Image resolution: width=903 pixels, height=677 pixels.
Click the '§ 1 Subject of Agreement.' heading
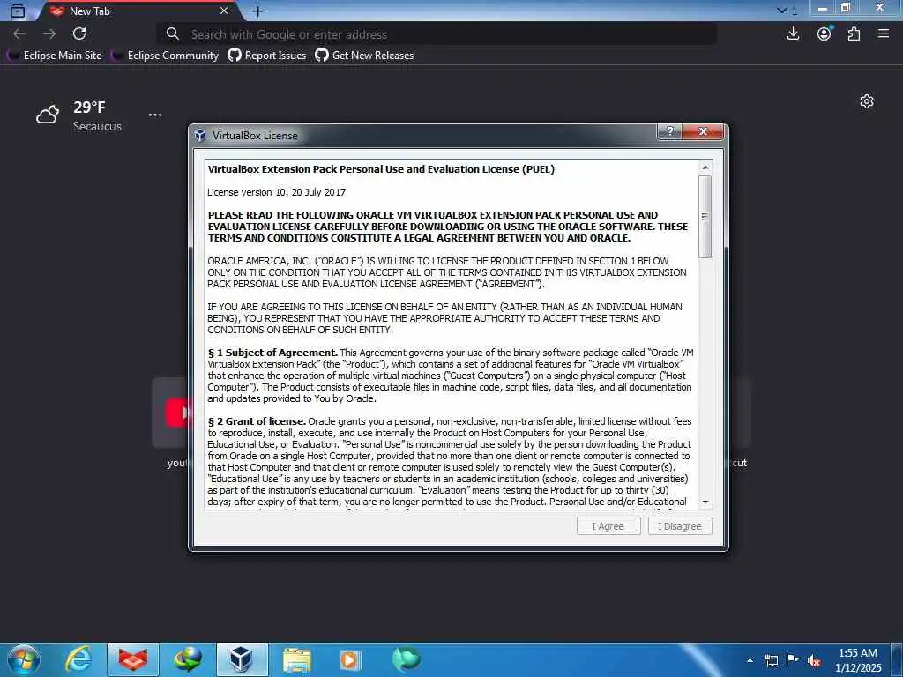pos(273,353)
